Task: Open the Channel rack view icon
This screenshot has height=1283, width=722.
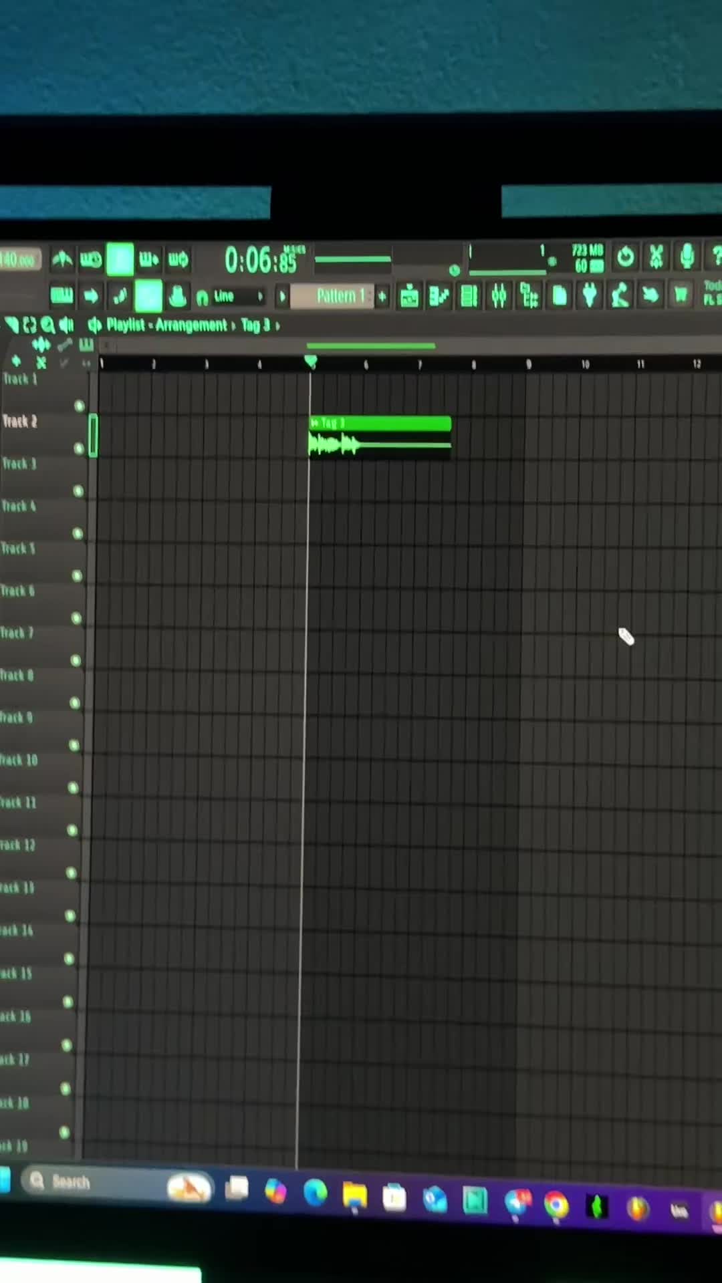Action: (x=469, y=296)
